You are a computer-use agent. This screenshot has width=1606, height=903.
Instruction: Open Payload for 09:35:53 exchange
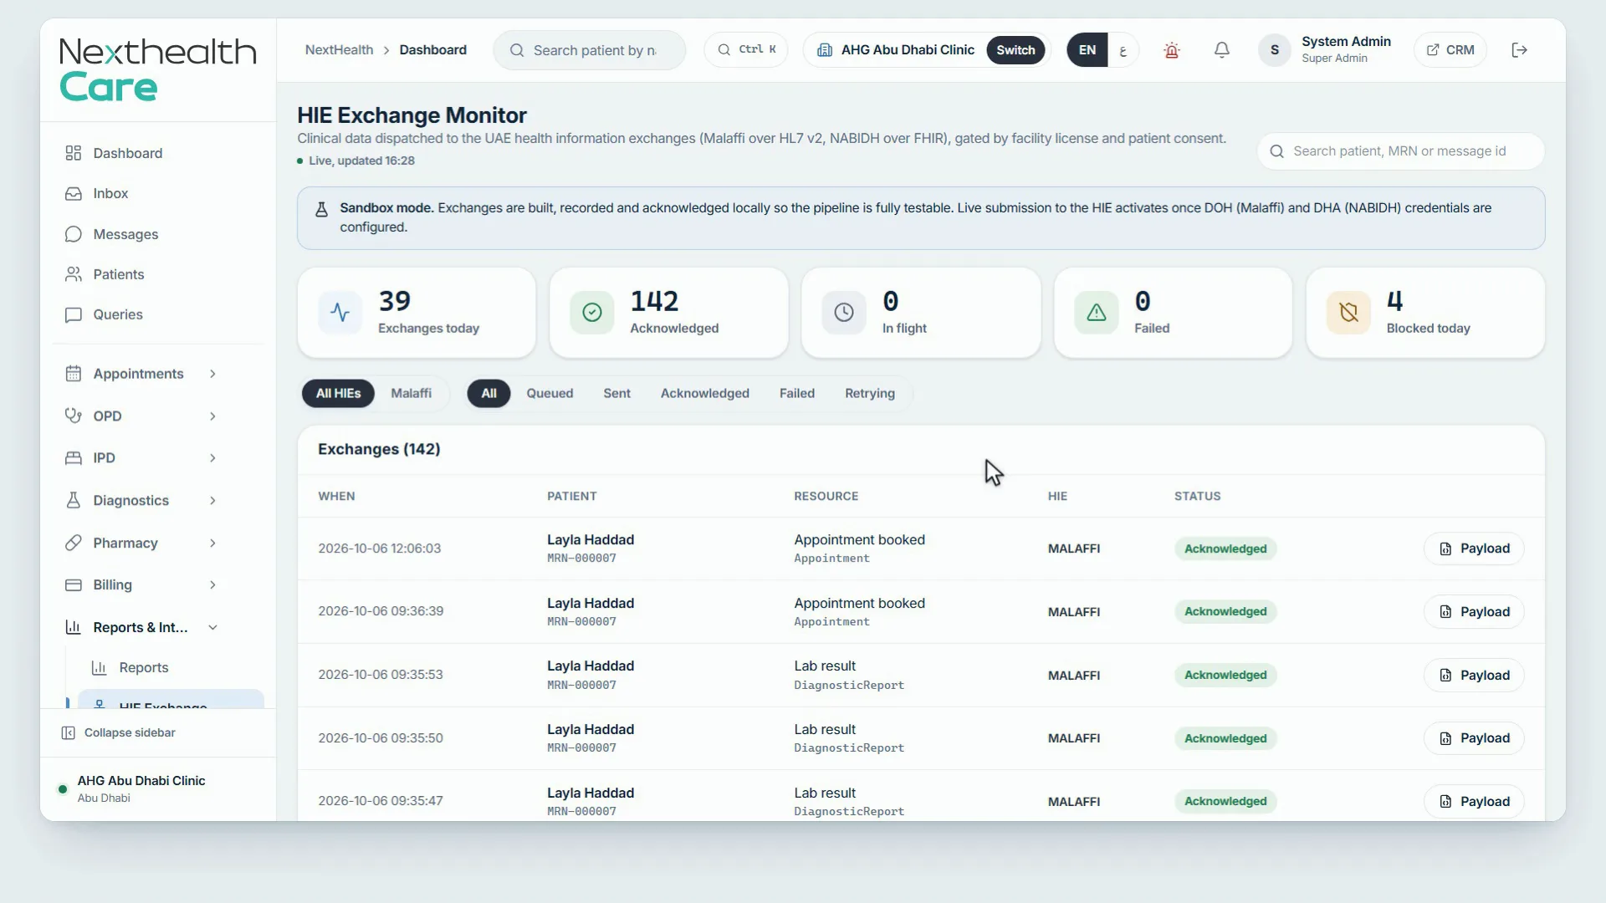[1474, 676]
